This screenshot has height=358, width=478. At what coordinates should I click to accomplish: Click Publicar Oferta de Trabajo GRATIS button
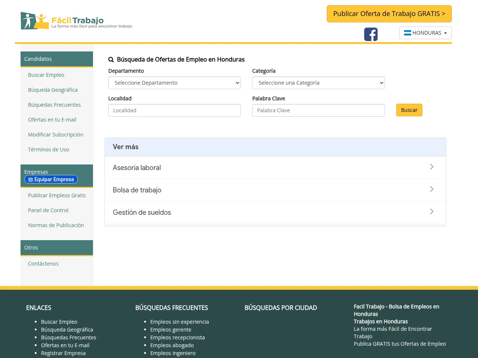coord(389,14)
